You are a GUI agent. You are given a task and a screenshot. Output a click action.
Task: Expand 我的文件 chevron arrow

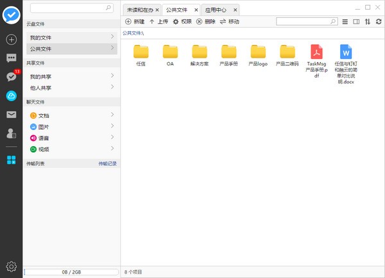[x=112, y=37]
